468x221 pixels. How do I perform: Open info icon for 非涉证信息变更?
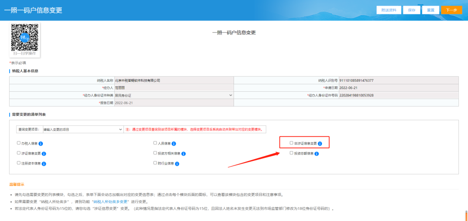pos(321,143)
